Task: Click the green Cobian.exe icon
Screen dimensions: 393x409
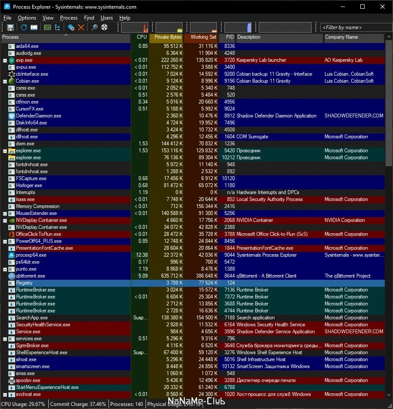Action: coord(11,81)
